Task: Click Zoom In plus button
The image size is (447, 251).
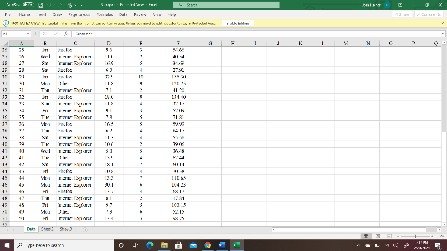Action: [x=432, y=236]
